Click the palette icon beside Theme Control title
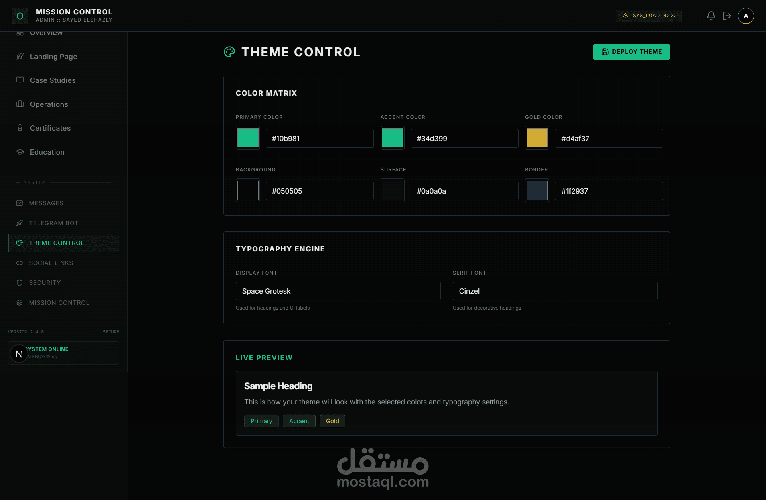This screenshot has width=766, height=500. pyautogui.click(x=229, y=52)
